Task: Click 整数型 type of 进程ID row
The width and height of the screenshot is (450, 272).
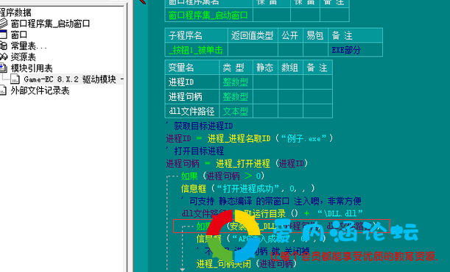Action: click(x=236, y=82)
